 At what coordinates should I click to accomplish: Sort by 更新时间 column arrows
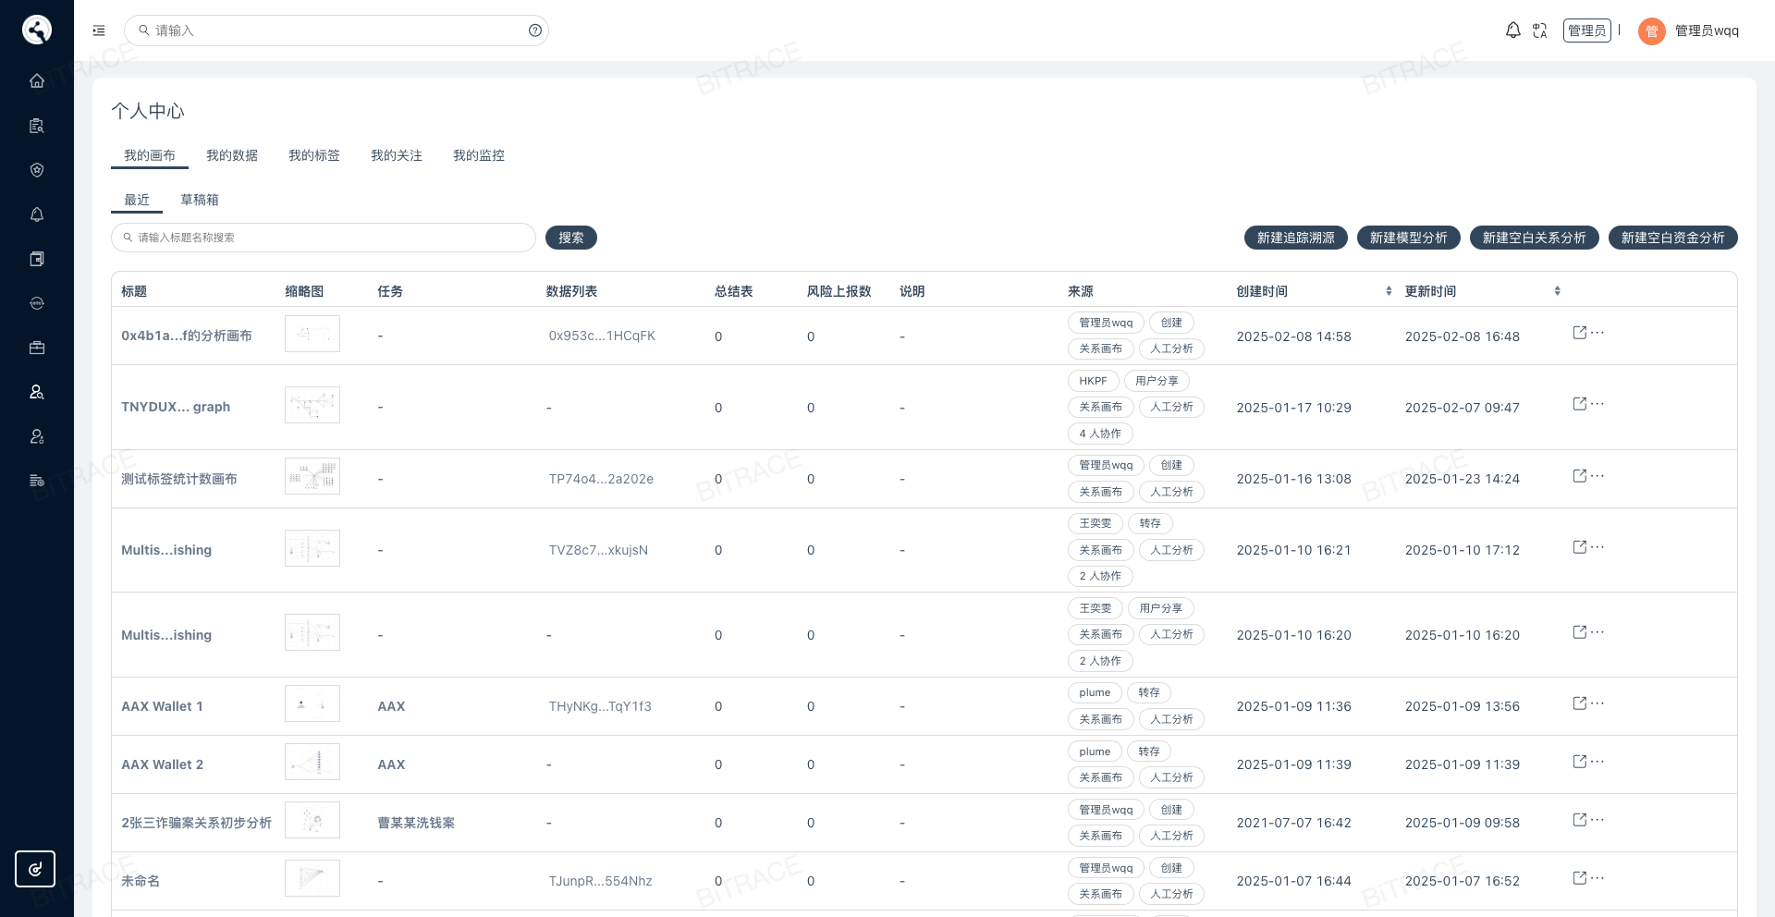1558,291
